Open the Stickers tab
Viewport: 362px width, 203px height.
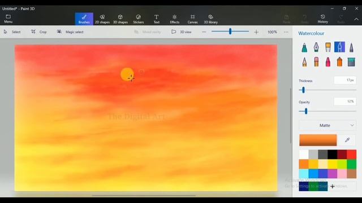[138, 19]
